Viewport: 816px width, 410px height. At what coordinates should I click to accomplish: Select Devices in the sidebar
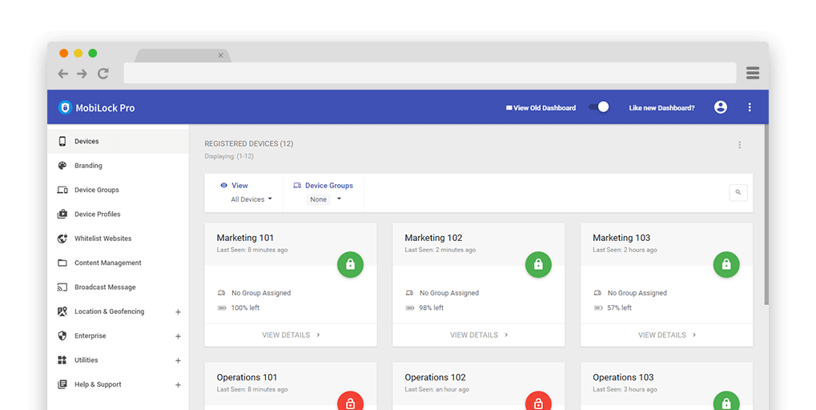coord(119,141)
